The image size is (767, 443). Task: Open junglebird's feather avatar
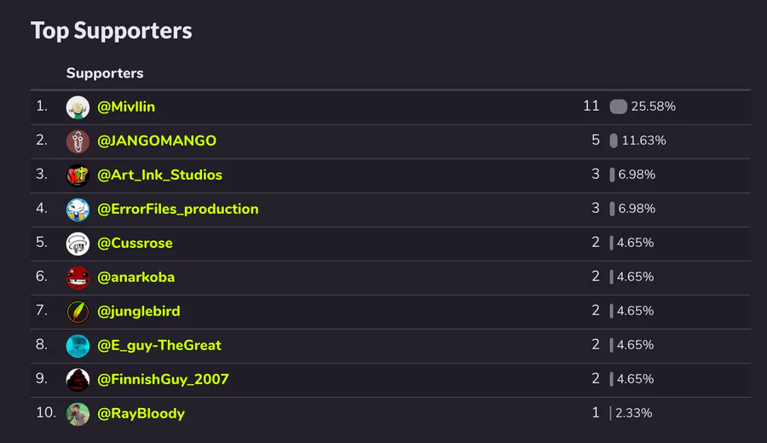[x=78, y=311]
